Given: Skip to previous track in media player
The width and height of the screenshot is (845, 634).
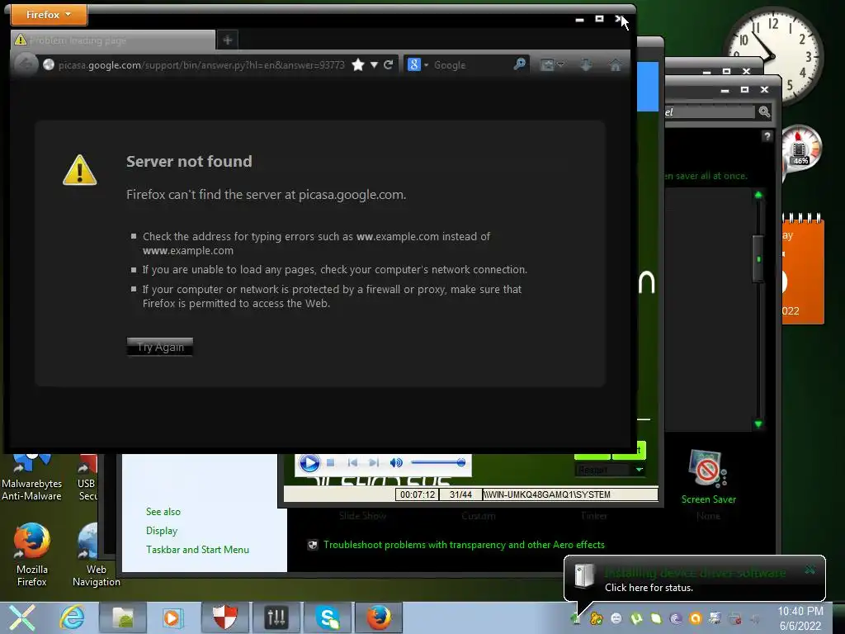Looking at the screenshot, I should (352, 462).
